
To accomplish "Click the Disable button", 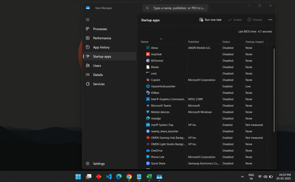I will (255, 20).
